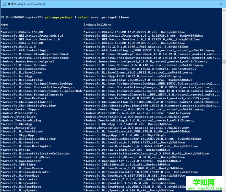Click Windows.PrintDialog in the Name column

[x=18, y=117]
